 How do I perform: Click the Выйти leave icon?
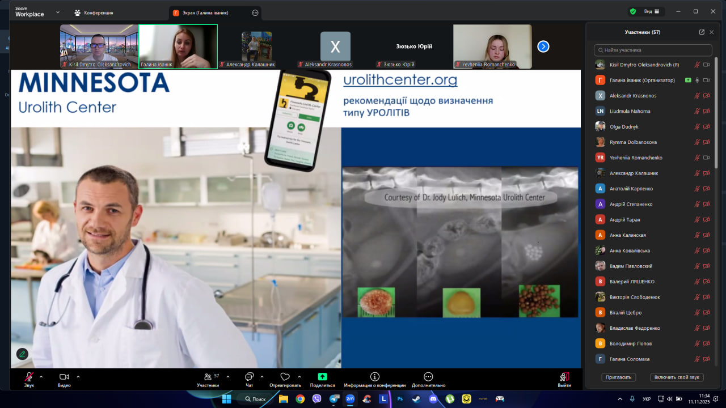coord(564,377)
